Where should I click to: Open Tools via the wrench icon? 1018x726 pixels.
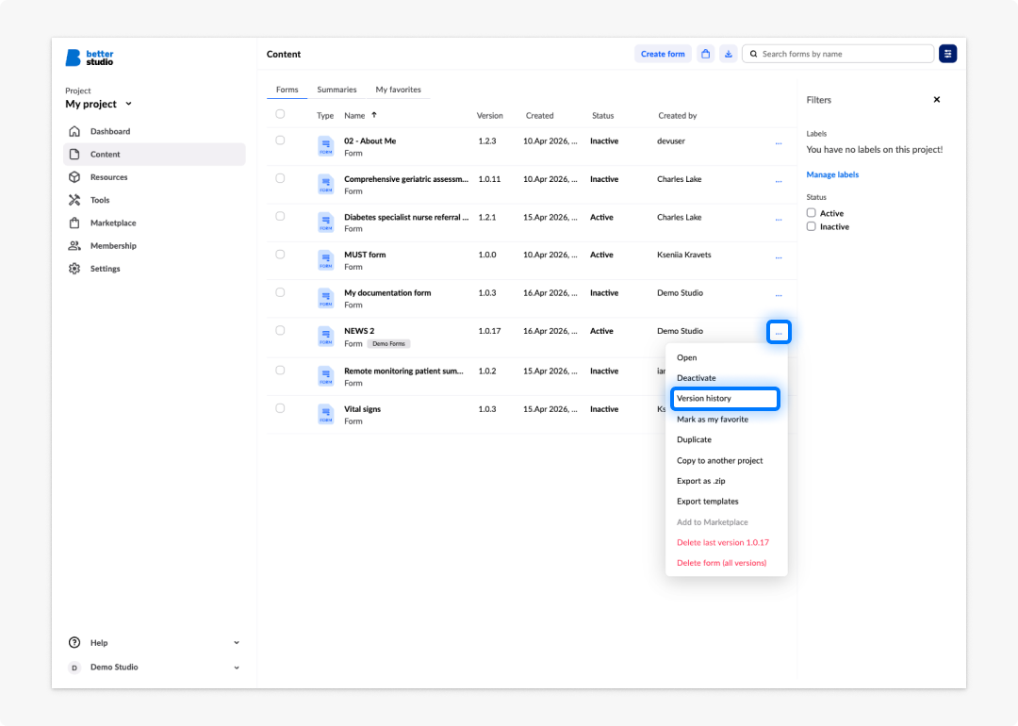point(74,200)
